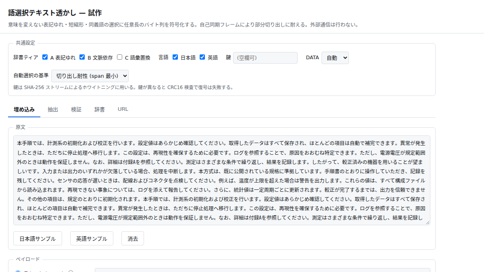Click the 原文 text area resize handle

[x=428, y=222]
